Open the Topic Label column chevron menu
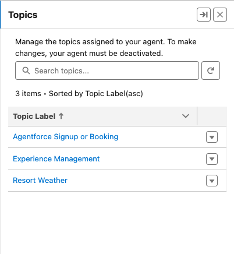The height and width of the screenshot is (254, 234). point(186,116)
